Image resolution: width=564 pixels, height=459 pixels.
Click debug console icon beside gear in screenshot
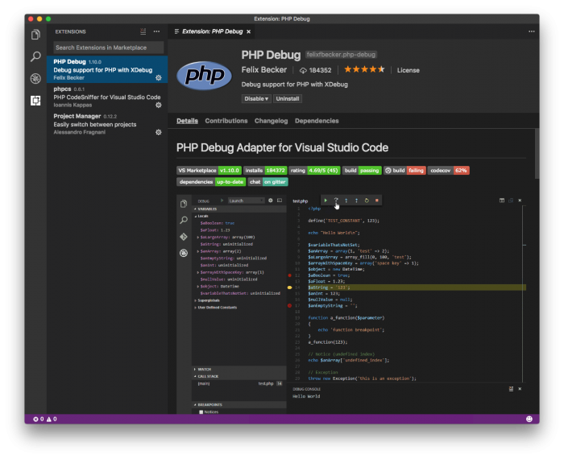point(280,201)
